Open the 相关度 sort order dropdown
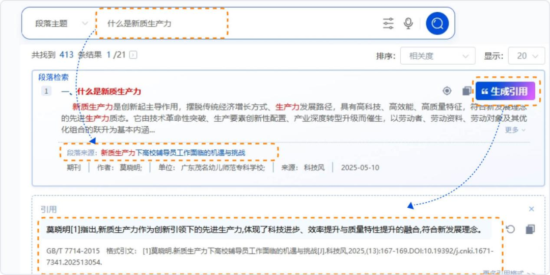Image resolution: width=550 pixels, height=275 pixels. [438, 56]
